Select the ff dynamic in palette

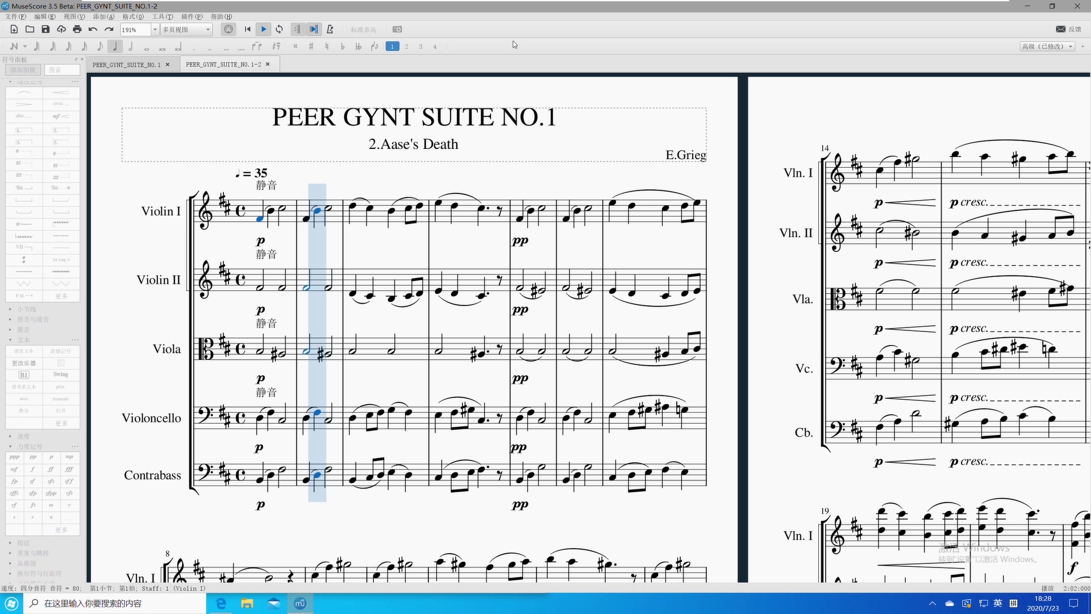pos(51,470)
